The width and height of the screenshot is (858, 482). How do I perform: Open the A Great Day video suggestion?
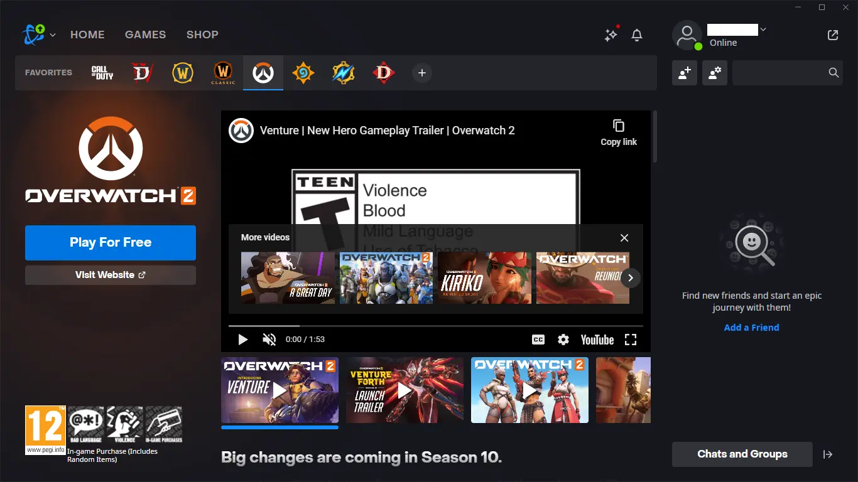coord(288,278)
